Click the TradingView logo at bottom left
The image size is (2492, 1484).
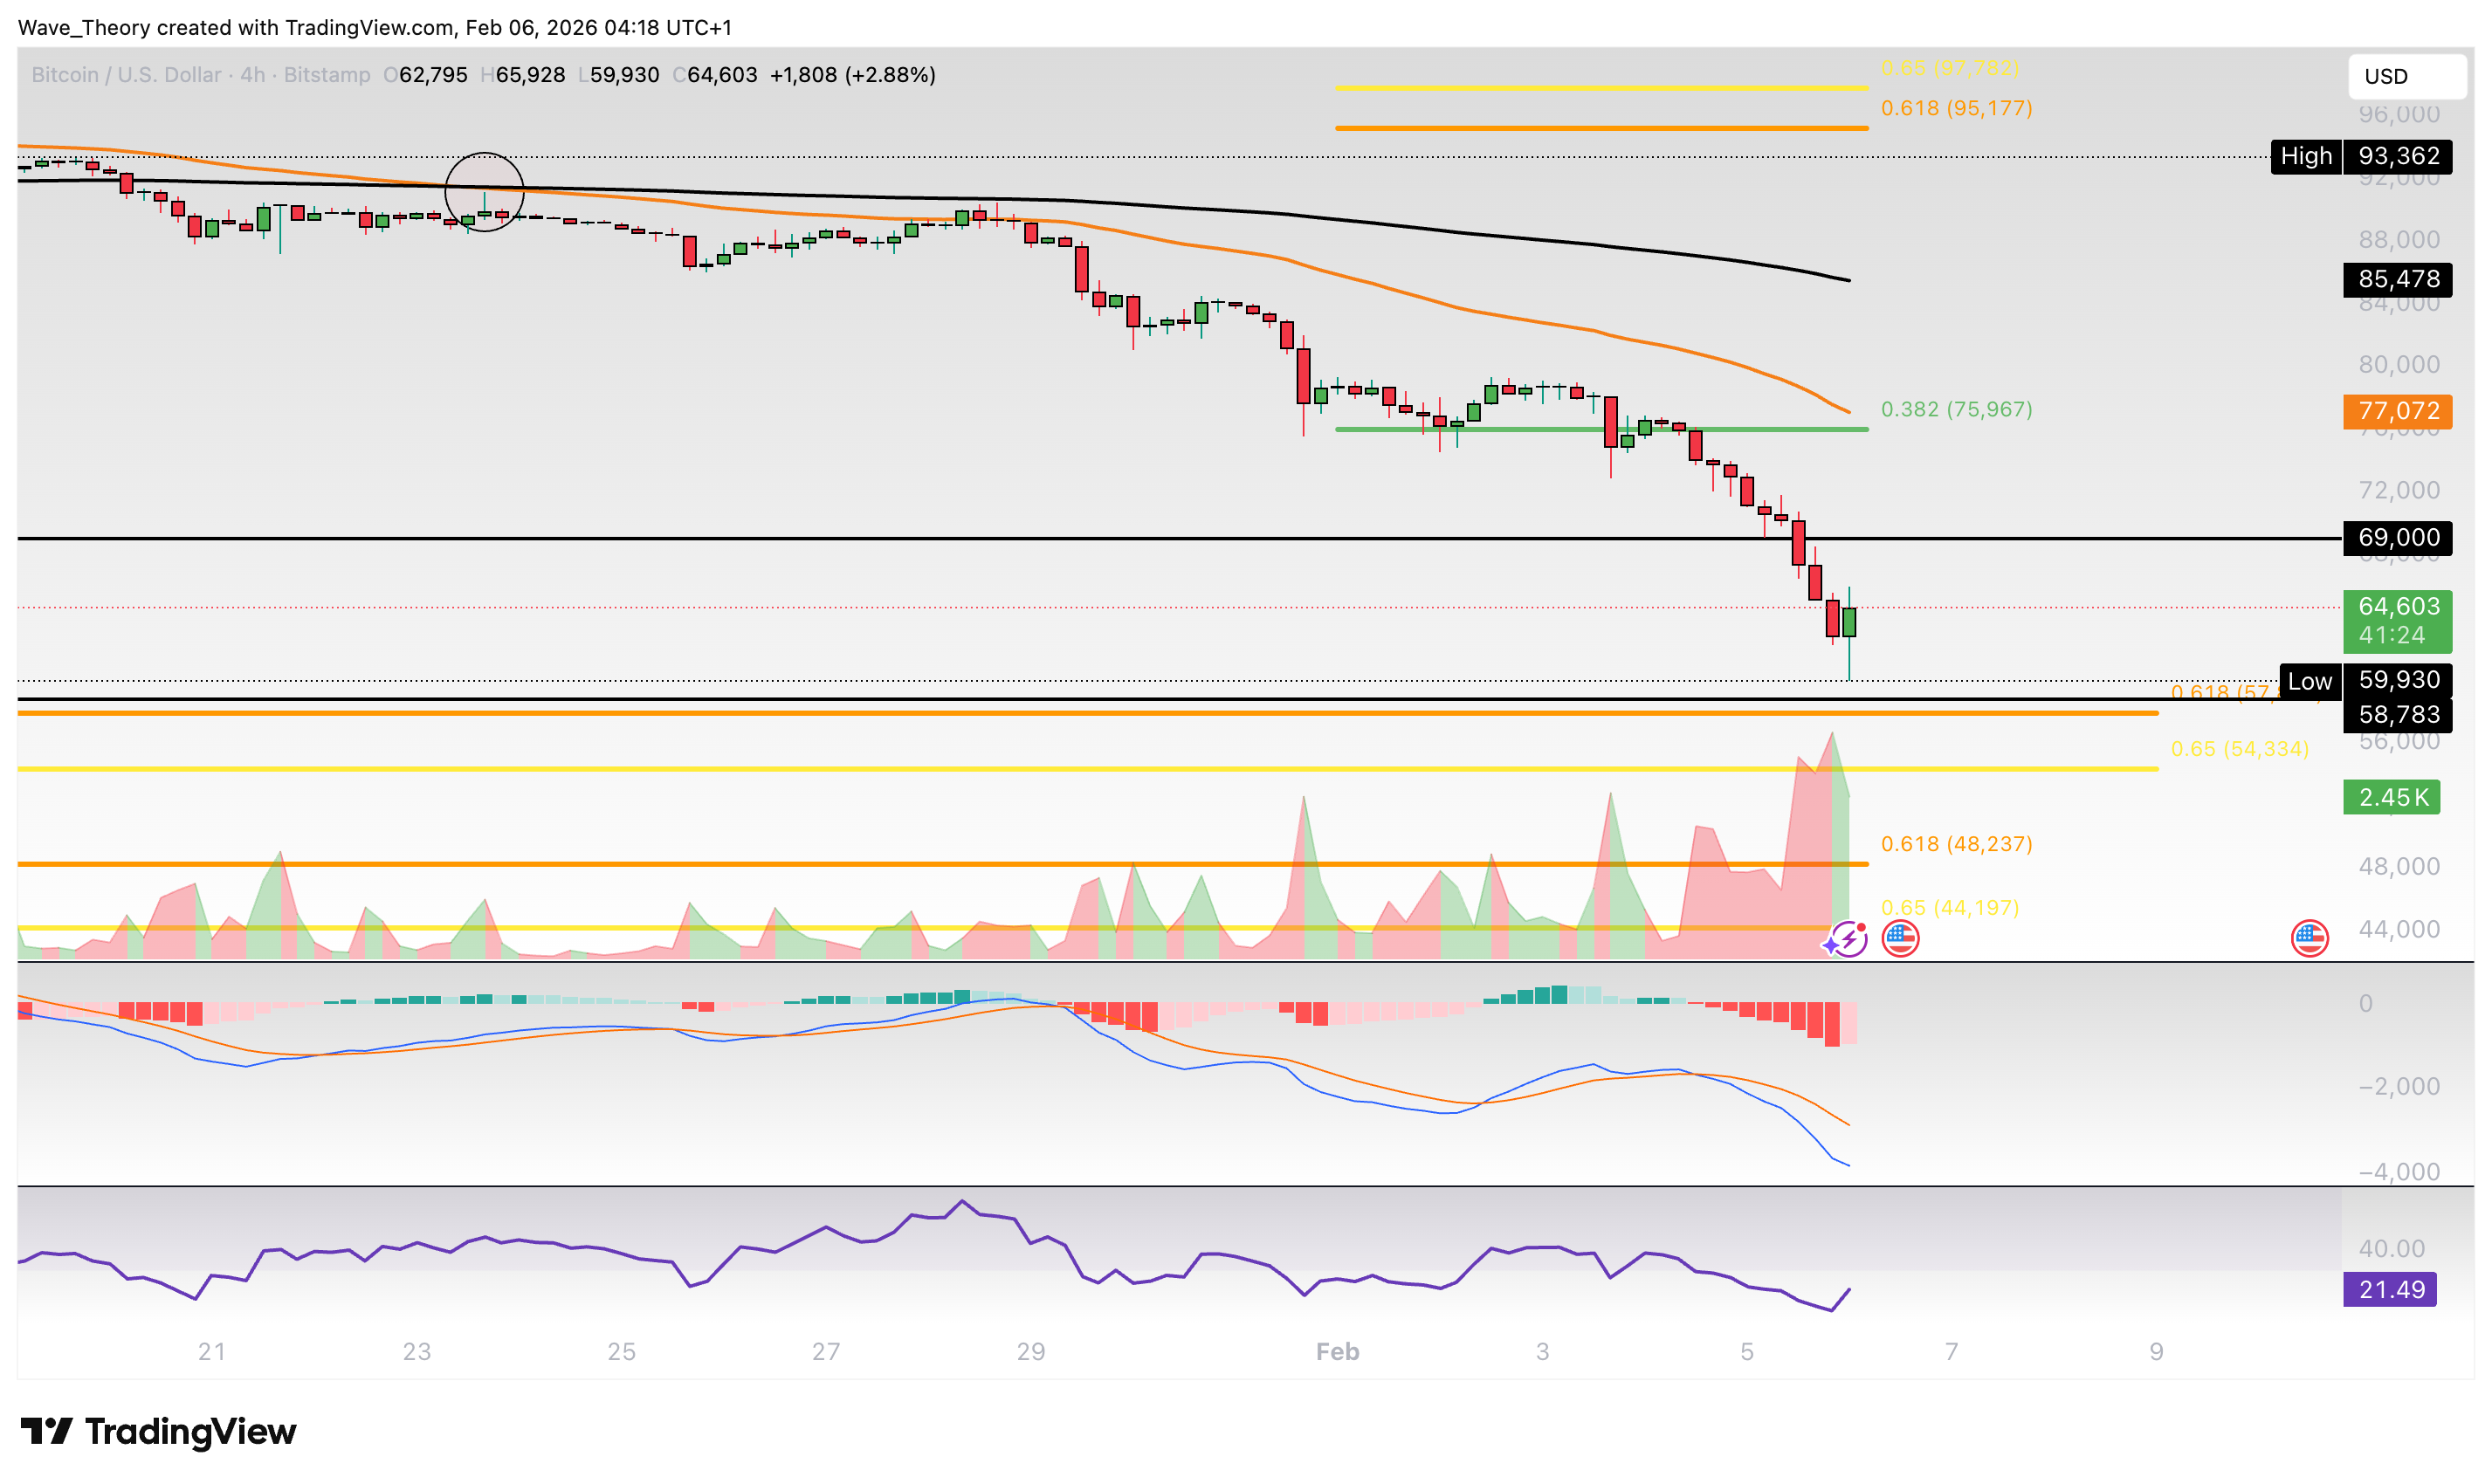click(x=158, y=1431)
